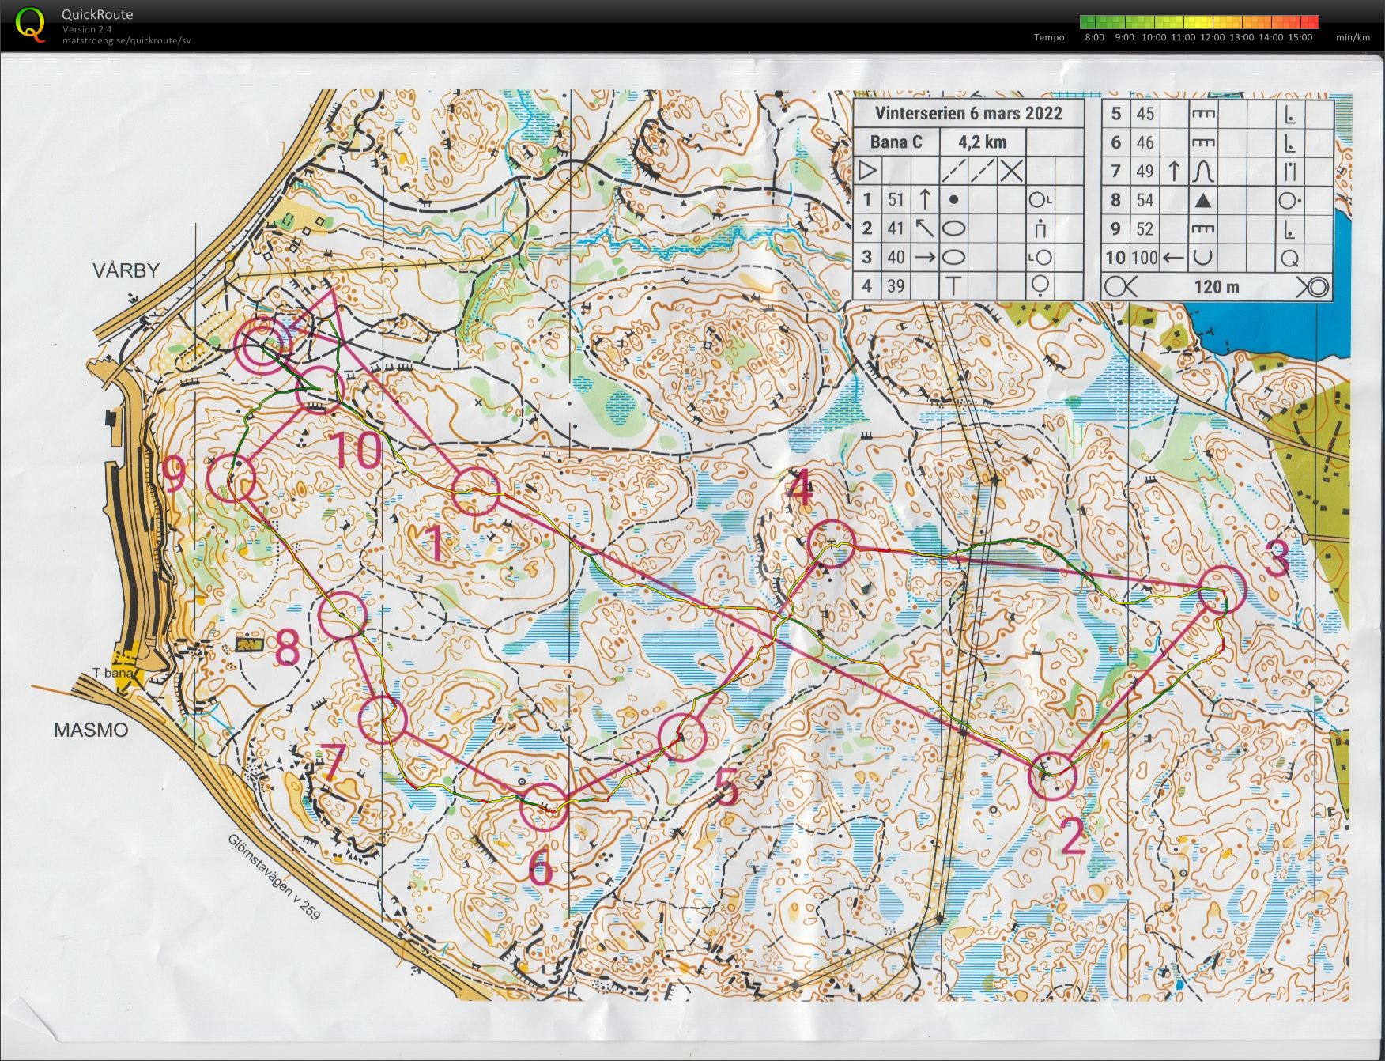Click the MASMO place label
The image size is (1385, 1061).
pyautogui.click(x=91, y=730)
